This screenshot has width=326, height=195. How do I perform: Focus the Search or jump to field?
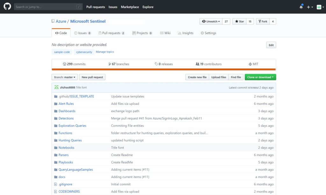coord(48,7)
